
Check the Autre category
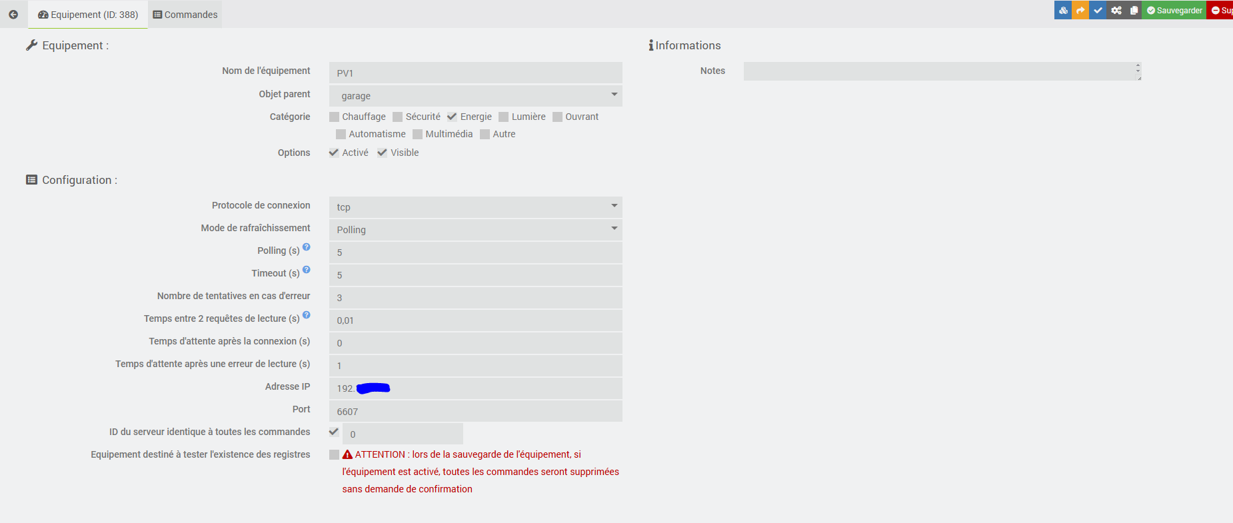(485, 135)
